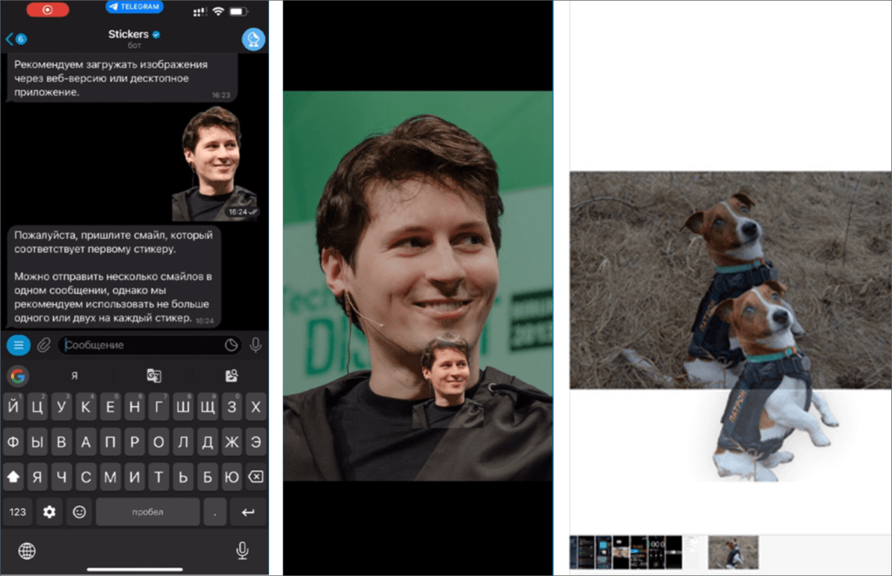Tap the paperclip attachment icon
This screenshot has height=576, width=892.
point(44,345)
